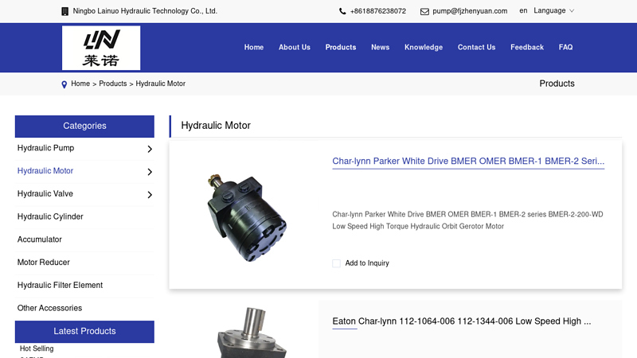The height and width of the screenshot is (358, 637).
Task: Open Knowledge page
Action: [424, 47]
